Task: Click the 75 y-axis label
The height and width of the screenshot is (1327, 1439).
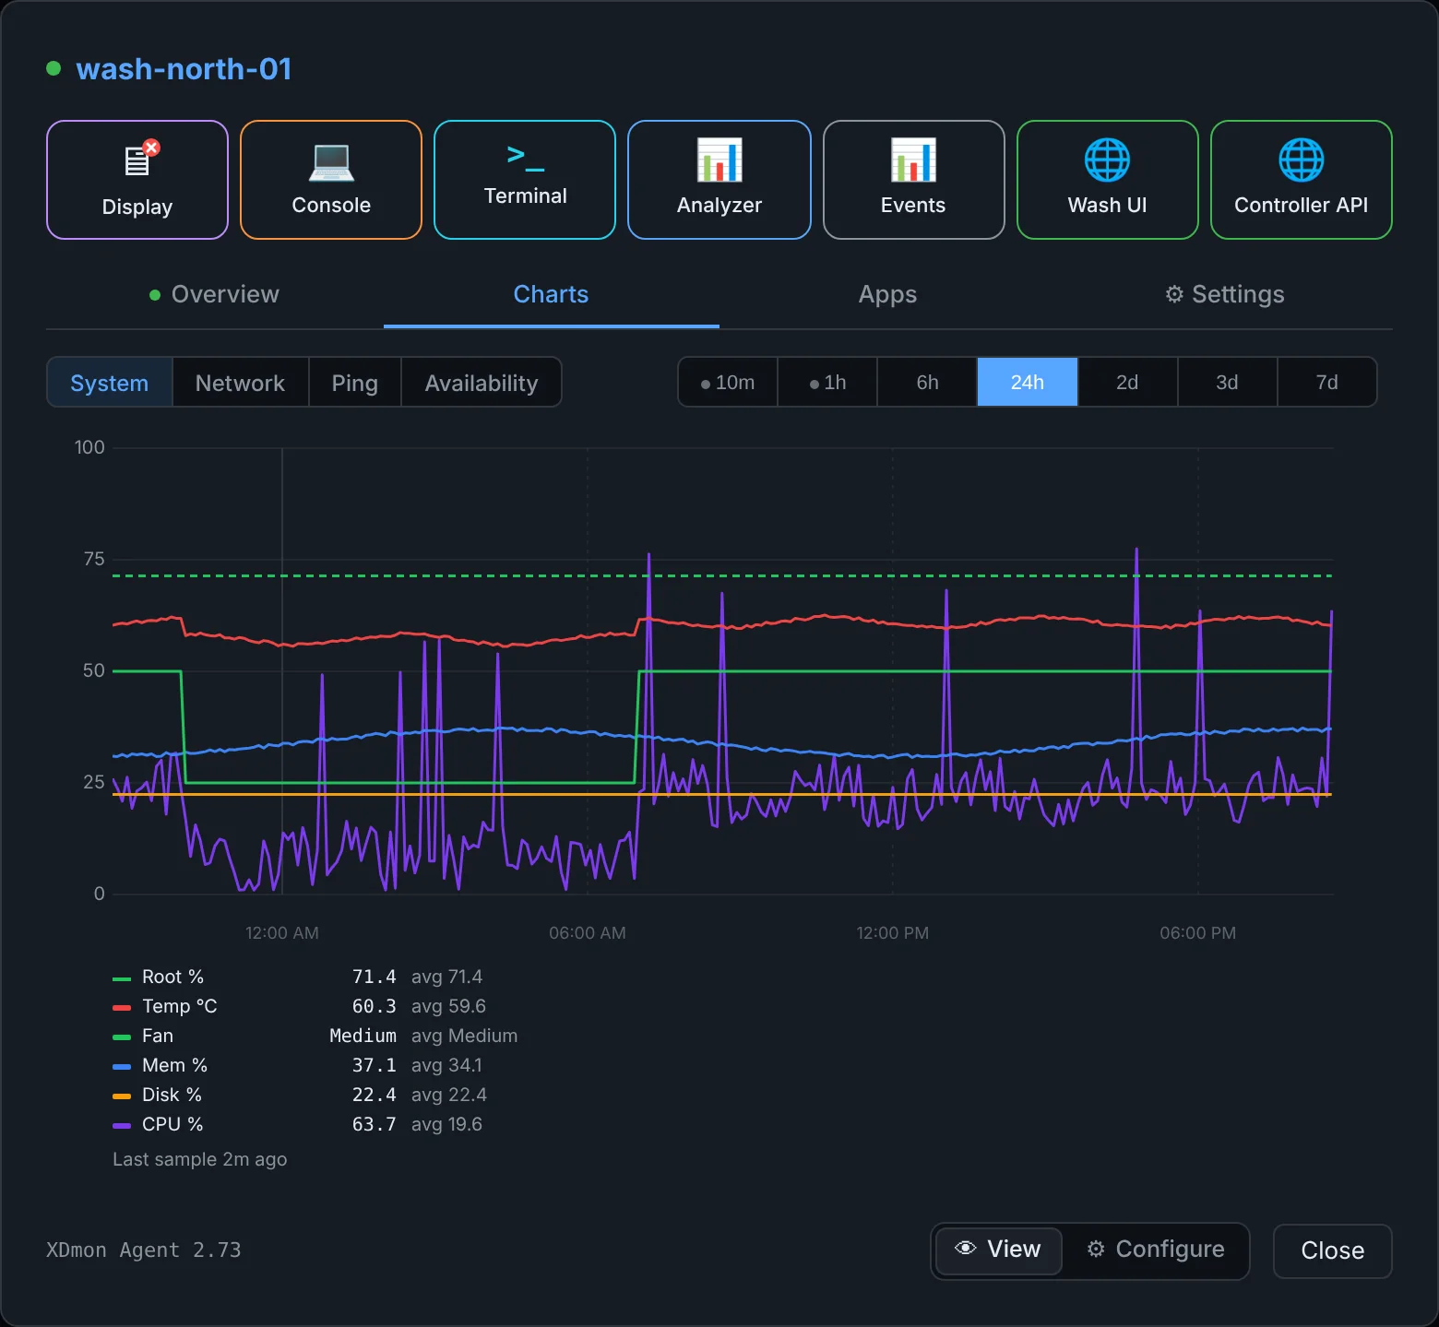Action: 94,559
